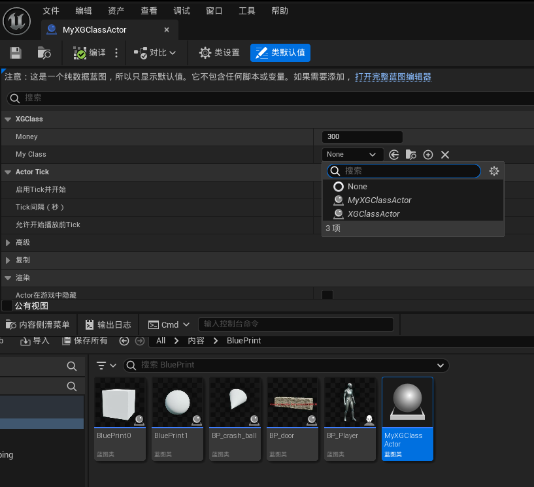Clear My Class value with X icon

click(445, 155)
